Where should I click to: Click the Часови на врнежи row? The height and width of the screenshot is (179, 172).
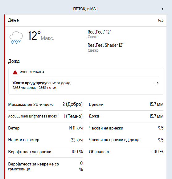[x=126, y=128]
